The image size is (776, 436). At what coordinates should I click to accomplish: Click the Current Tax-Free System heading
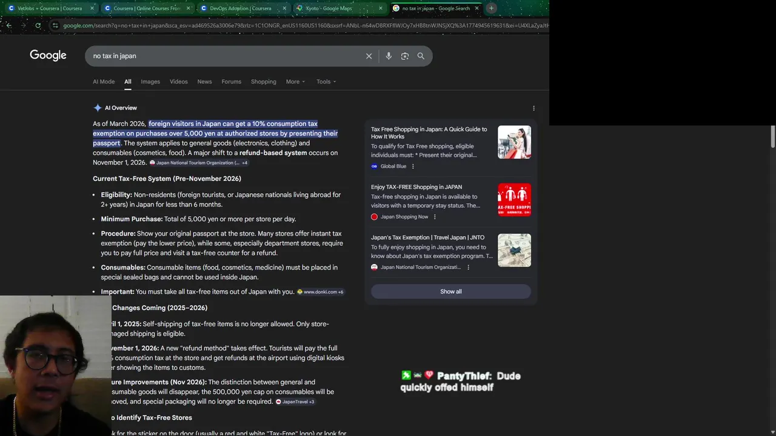[167, 179]
